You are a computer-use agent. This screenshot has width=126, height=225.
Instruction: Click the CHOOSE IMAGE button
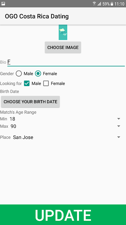pos(63,47)
